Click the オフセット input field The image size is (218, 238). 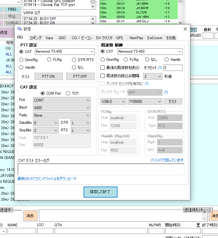point(172,68)
